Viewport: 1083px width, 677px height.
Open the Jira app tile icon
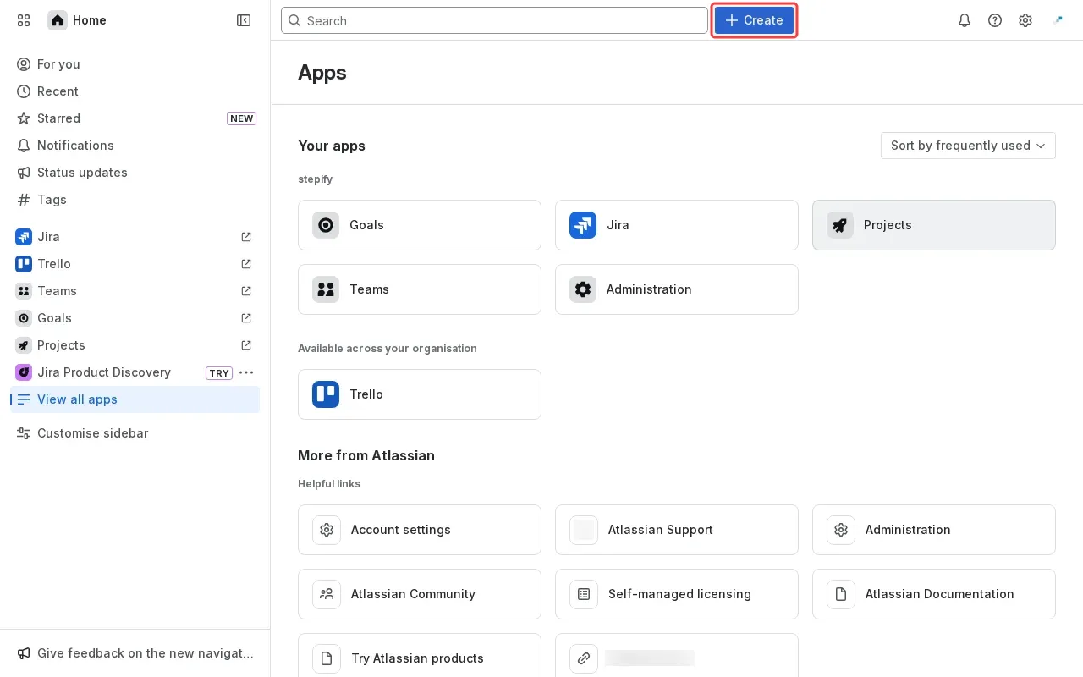click(583, 225)
